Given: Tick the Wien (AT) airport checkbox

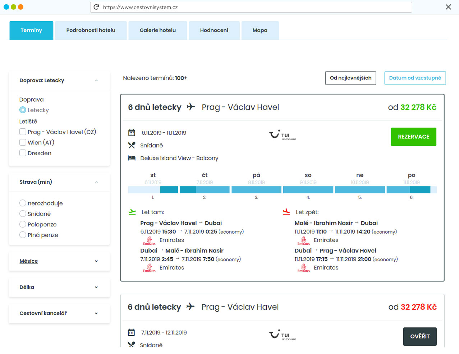Looking at the screenshot, I should [23, 142].
